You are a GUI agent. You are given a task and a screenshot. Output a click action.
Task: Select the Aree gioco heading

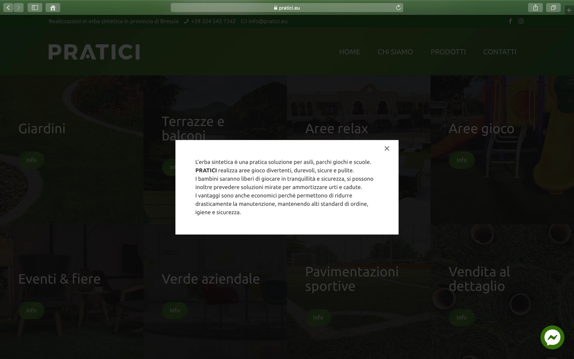pyautogui.click(x=481, y=129)
